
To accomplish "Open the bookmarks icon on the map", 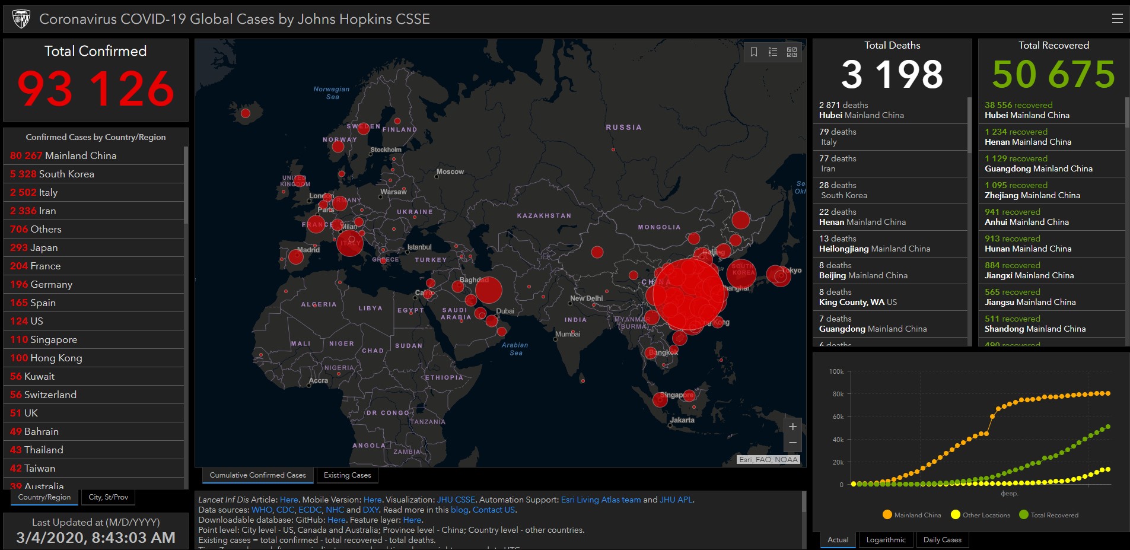I will pos(754,52).
